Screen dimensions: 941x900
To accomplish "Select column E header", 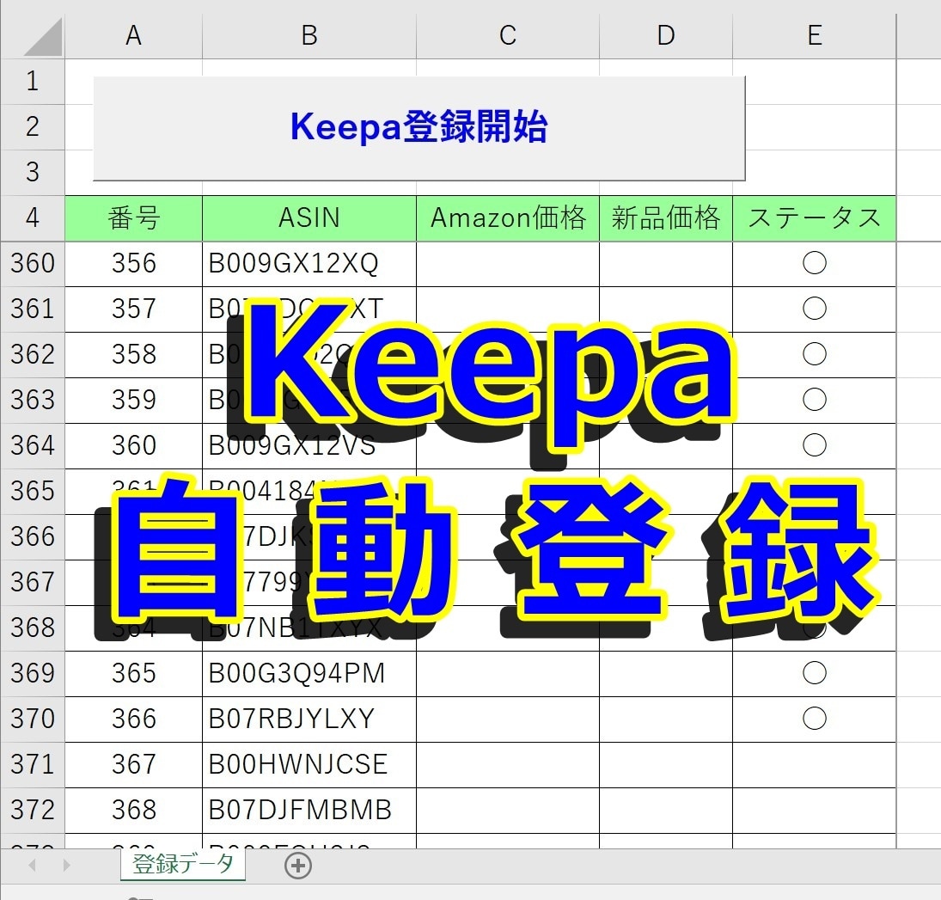I will pyautogui.click(x=815, y=35).
